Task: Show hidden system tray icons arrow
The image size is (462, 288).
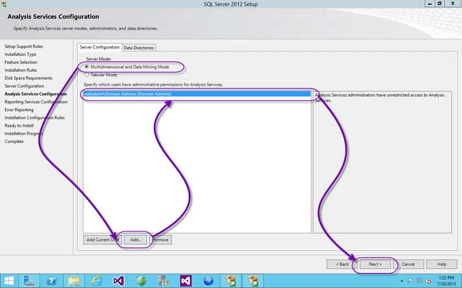Action: coord(402,281)
